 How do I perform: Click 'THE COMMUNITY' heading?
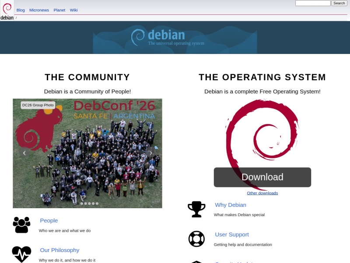(x=87, y=77)
